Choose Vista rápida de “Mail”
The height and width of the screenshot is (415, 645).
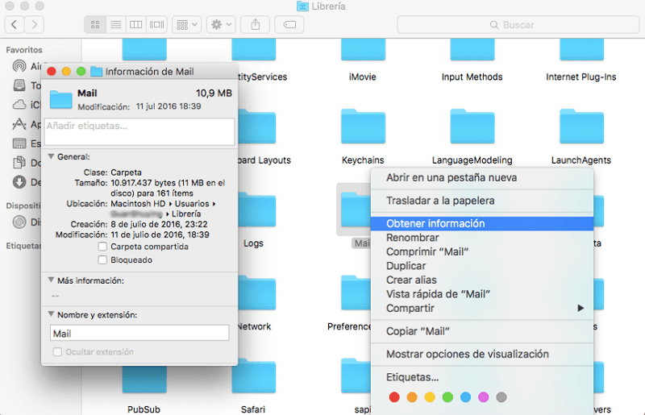coord(481,294)
